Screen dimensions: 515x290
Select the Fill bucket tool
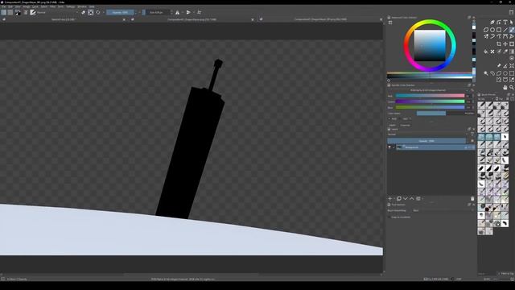coord(486,52)
